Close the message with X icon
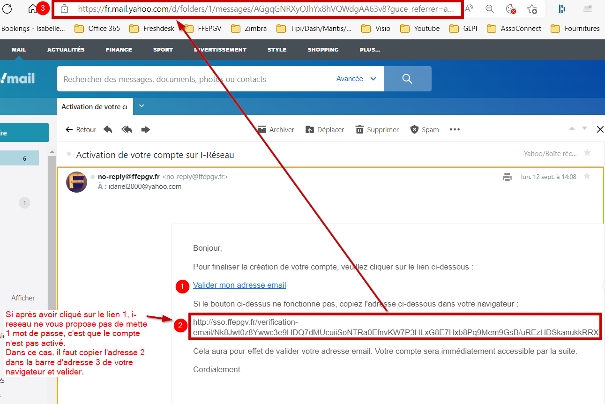The height and width of the screenshot is (404, 605). [x=600, y=130]
